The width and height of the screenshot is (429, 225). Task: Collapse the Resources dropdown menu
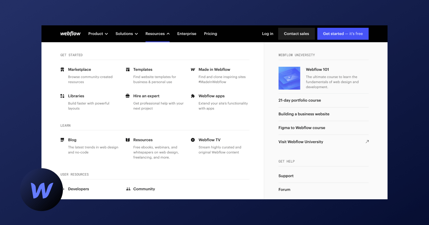(157, 34)
